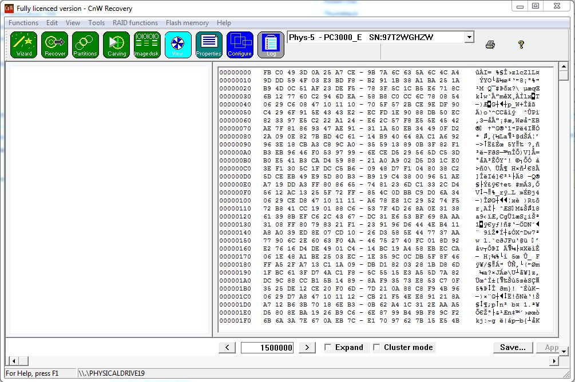Show the Log window
This screenshot has width=575, height=382.
pyautogui.click(x=271, y=45)
